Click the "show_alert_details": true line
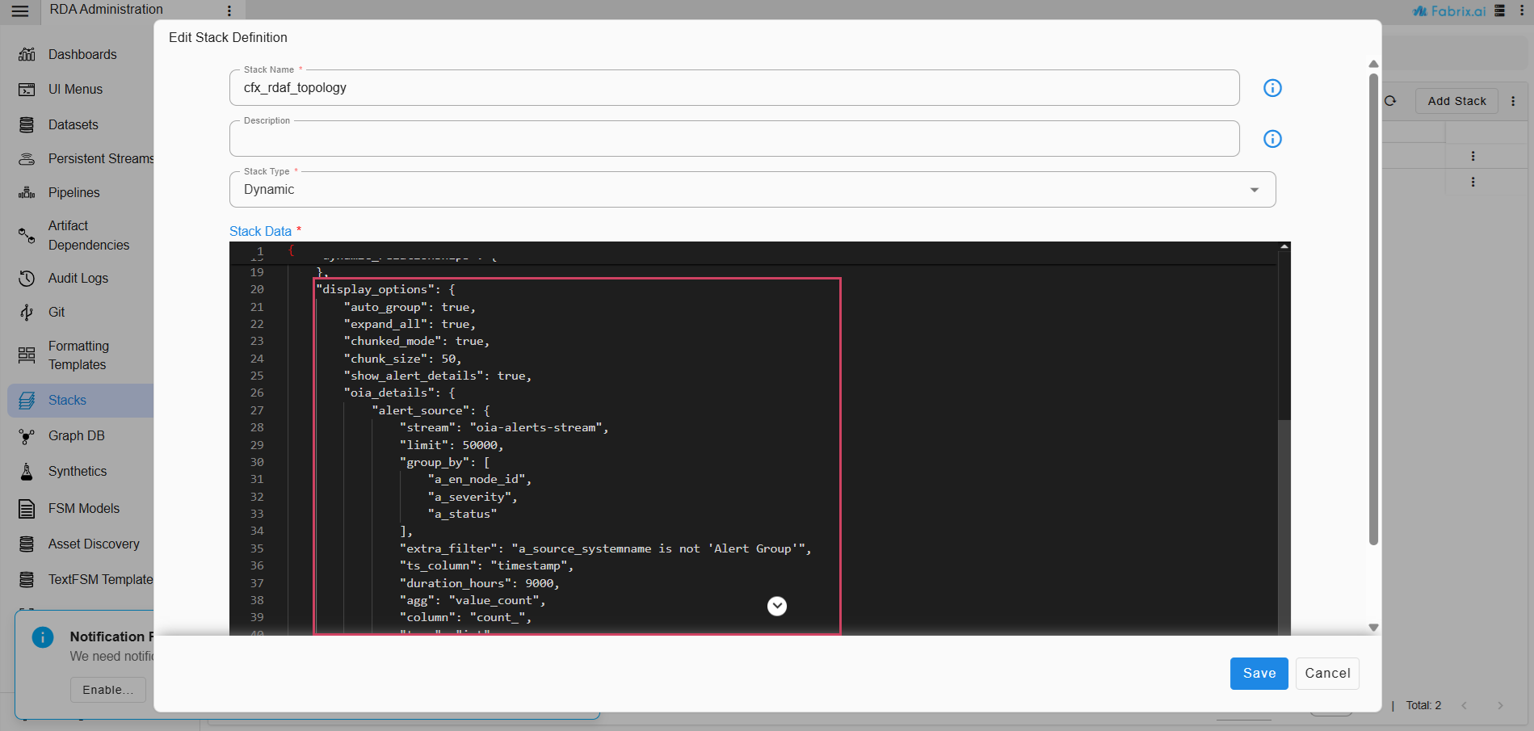 coord(437,376)
